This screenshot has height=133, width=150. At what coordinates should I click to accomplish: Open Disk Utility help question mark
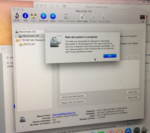coord(23,127)
